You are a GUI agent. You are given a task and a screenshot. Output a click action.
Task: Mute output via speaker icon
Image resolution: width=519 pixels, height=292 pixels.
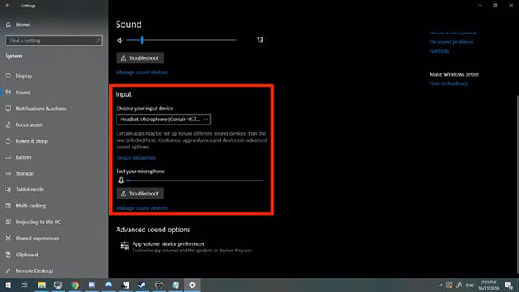(120, 41)
